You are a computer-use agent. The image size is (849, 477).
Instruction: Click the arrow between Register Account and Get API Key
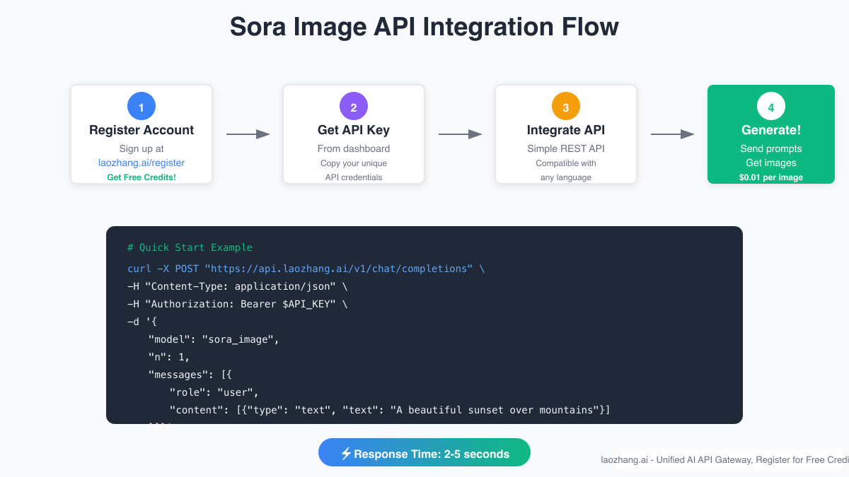click(248, 134)
